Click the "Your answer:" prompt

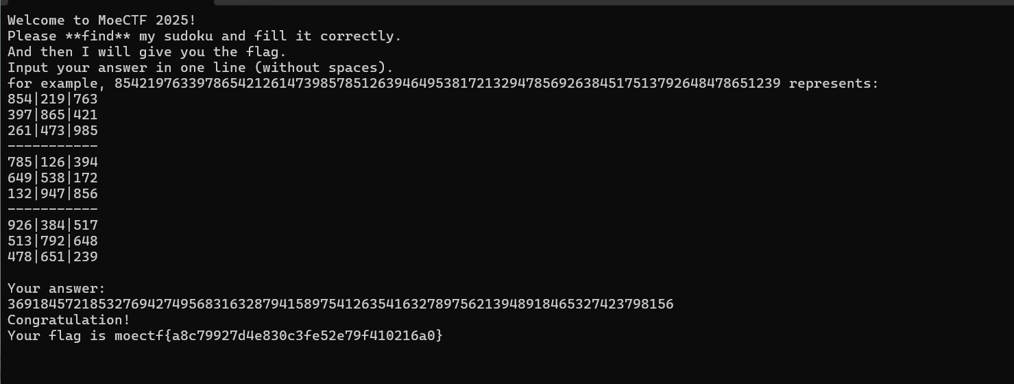pos(57,289)
